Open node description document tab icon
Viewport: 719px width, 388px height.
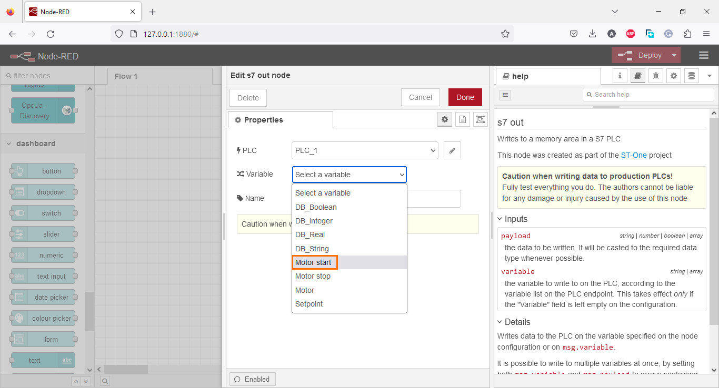(x=463, y=120)
